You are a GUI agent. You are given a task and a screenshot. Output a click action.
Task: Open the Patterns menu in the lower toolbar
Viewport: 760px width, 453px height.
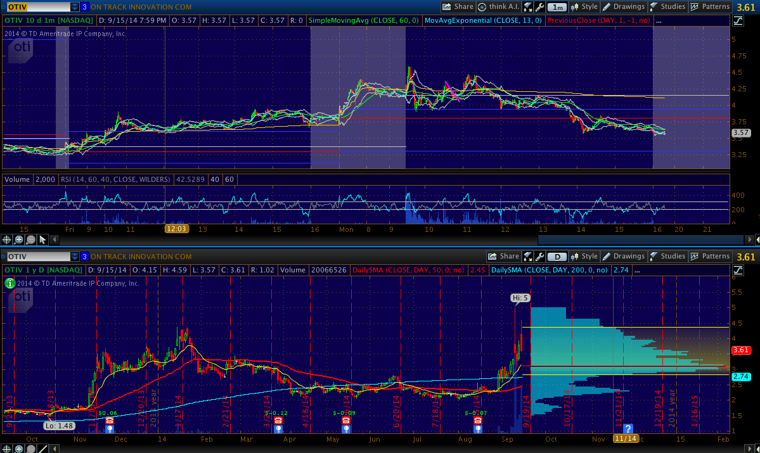[x=710, y=257]
